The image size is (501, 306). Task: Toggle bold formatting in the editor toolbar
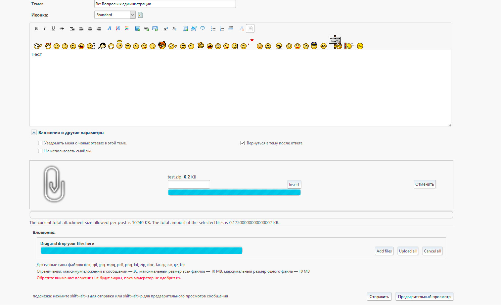(x=36, y=29)
